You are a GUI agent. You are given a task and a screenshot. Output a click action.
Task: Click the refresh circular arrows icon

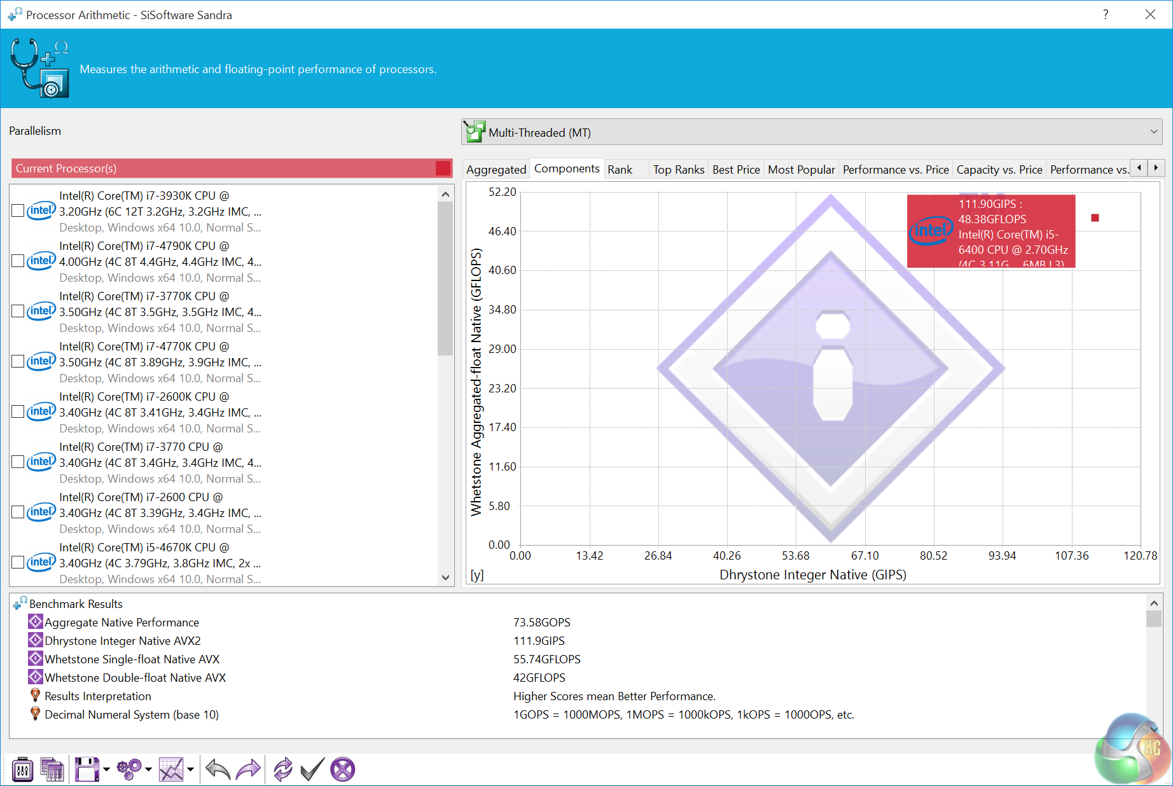click(282, 769)
